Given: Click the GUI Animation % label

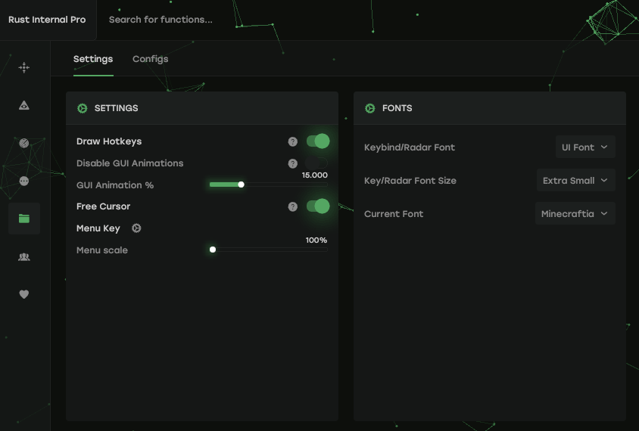Looking at the screenshot, I should point(115,185).
